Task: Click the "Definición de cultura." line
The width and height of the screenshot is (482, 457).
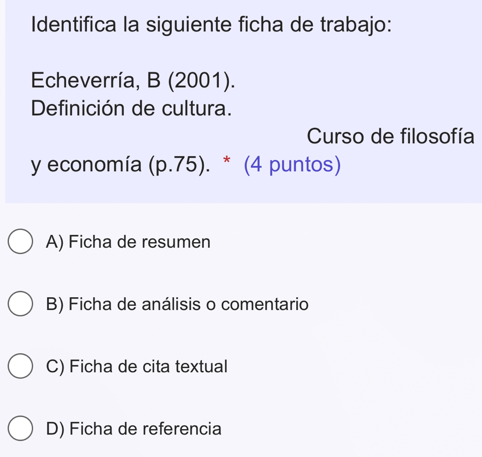Action: 131,108
